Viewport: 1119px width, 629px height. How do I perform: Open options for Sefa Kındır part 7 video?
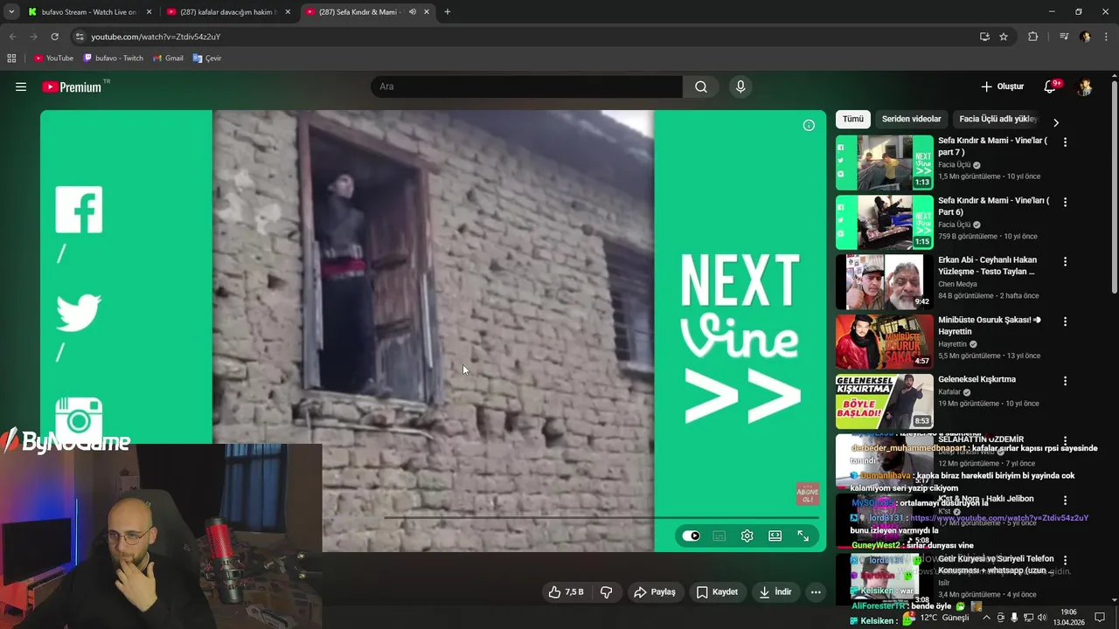coord(1065,142)
